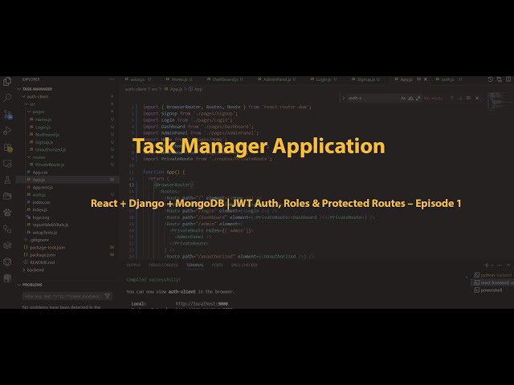This screenshot has height=385, width=514.
Task: Open App.css in the file tree
Action: coord(40,172)
